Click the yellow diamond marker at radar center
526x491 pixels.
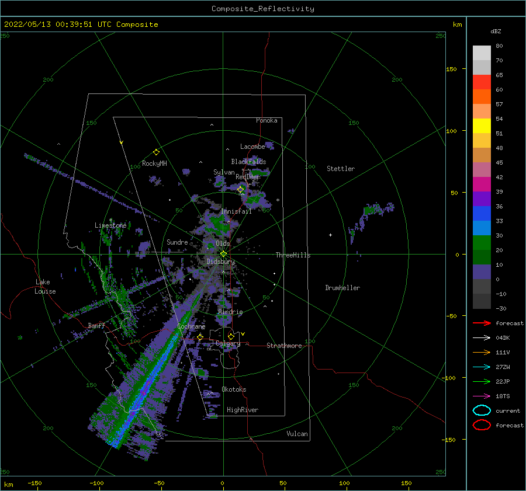223,254
